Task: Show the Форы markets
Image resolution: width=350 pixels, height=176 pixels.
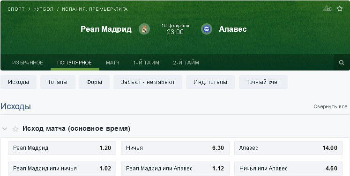Action: [x=94, y=82]
